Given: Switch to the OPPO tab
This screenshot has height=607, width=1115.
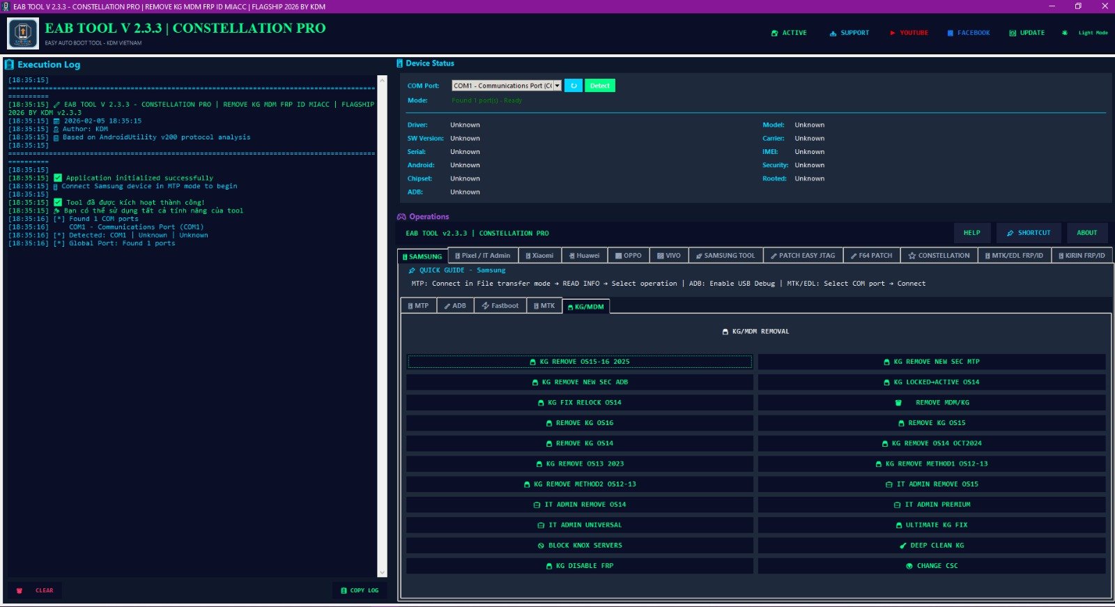Looking at the screenshot, I should (629, 256).
